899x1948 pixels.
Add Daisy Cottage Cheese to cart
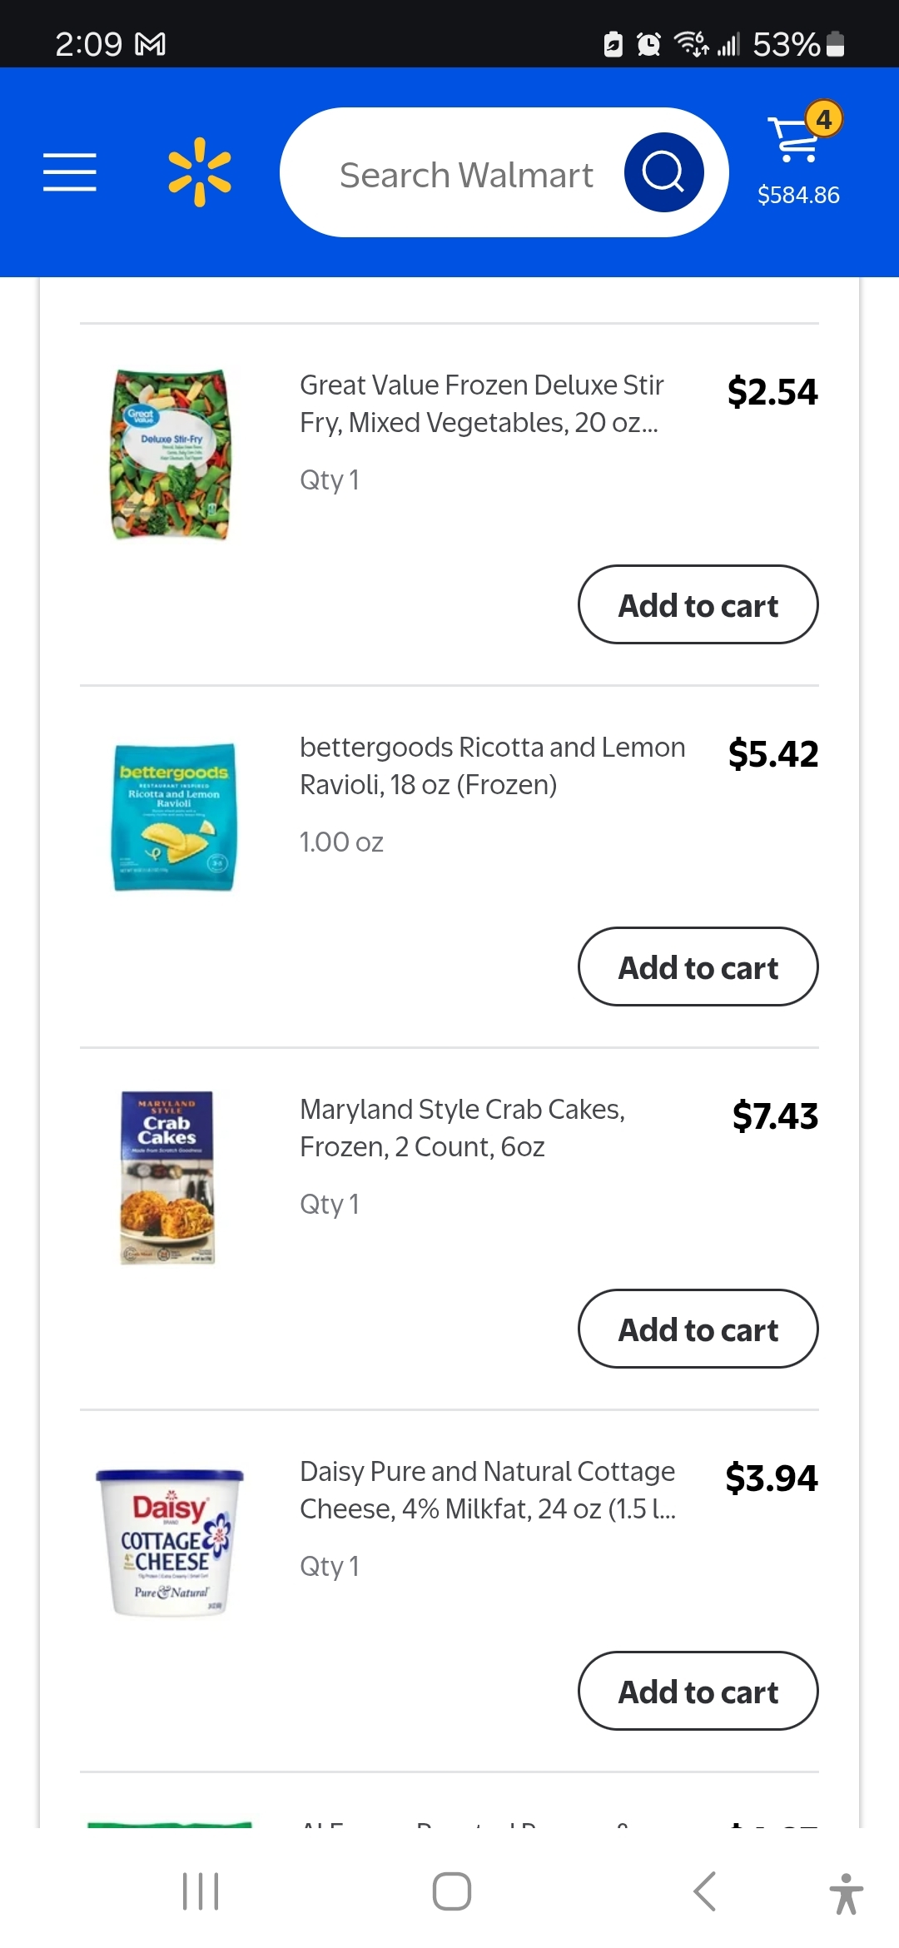point(698,1692)
